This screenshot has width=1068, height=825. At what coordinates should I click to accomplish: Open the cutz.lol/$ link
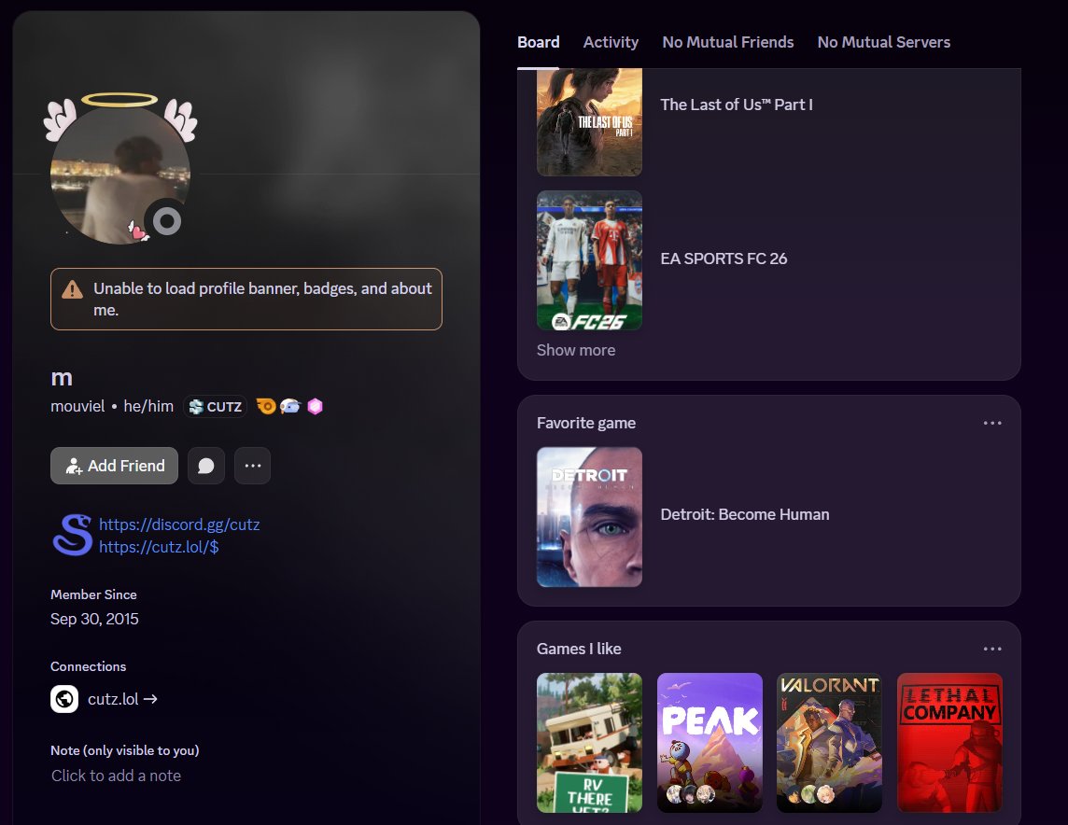tap(159, 547)
